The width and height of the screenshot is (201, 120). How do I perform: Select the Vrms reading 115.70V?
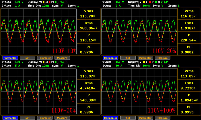pos(87,16)
